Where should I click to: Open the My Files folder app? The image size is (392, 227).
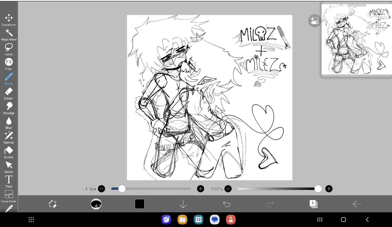(182, 219)
